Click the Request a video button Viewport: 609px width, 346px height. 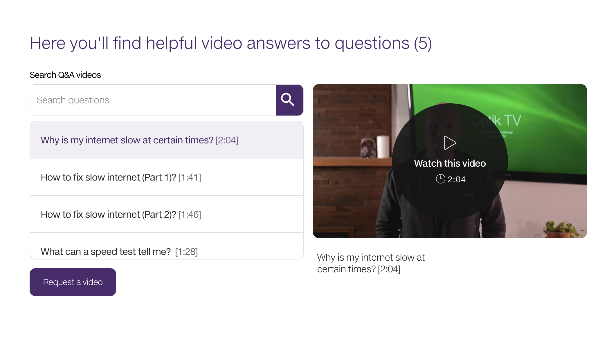tap(73, 282)
